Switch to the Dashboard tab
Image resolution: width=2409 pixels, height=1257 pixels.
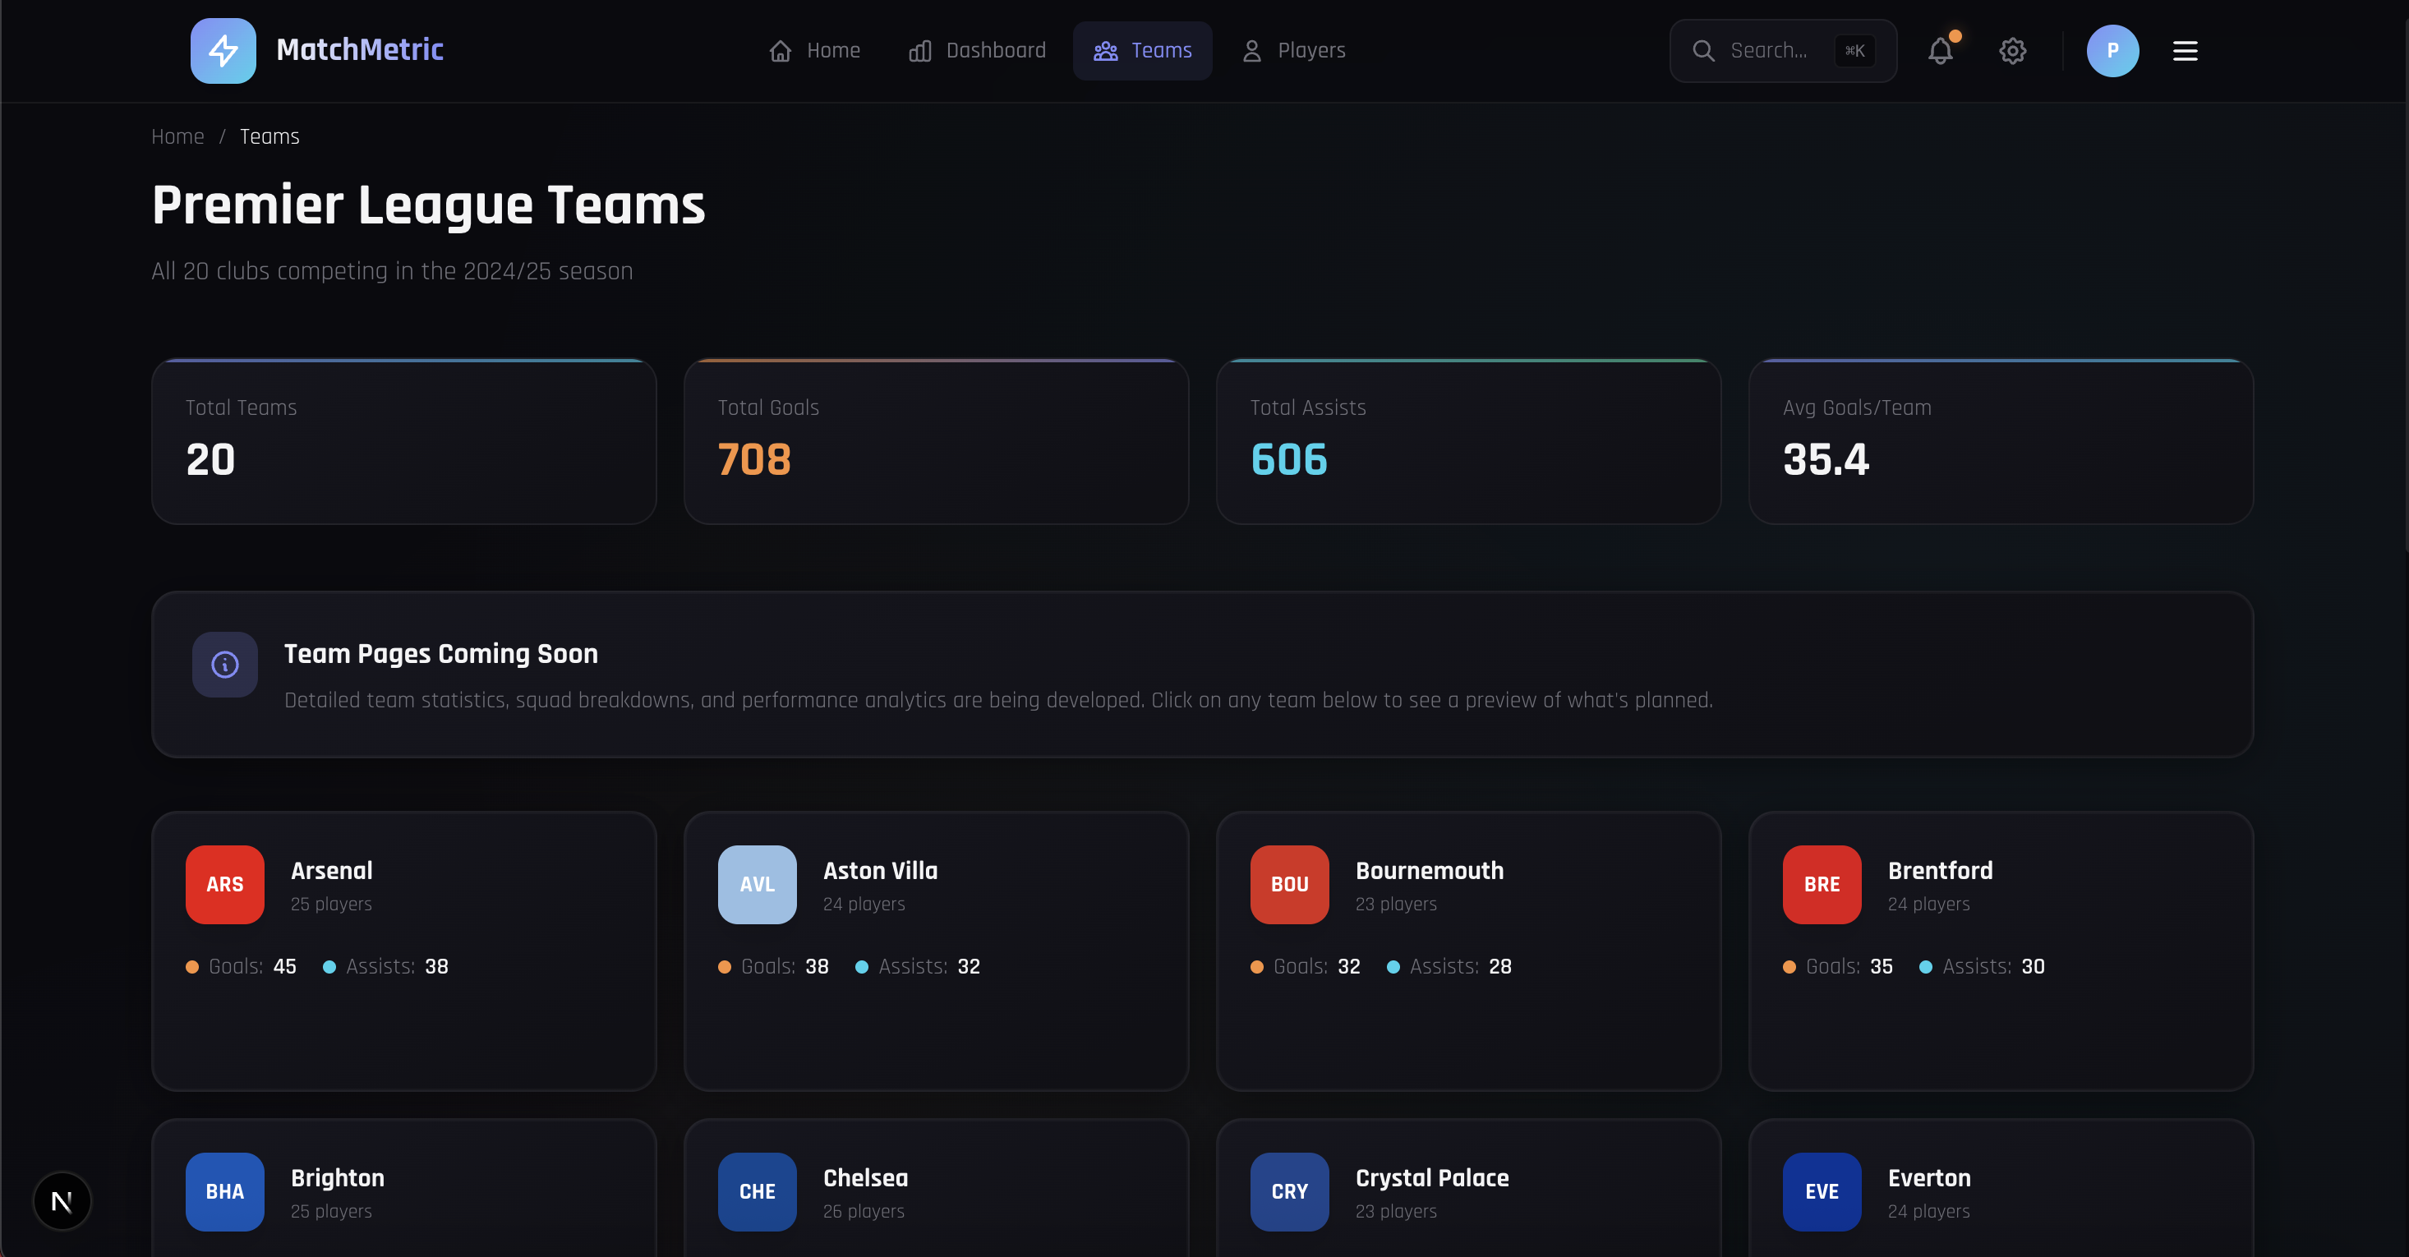pyautogui.click(x=976, y=50)
